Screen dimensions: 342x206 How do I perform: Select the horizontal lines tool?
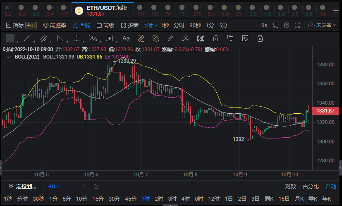pos(77,38)
